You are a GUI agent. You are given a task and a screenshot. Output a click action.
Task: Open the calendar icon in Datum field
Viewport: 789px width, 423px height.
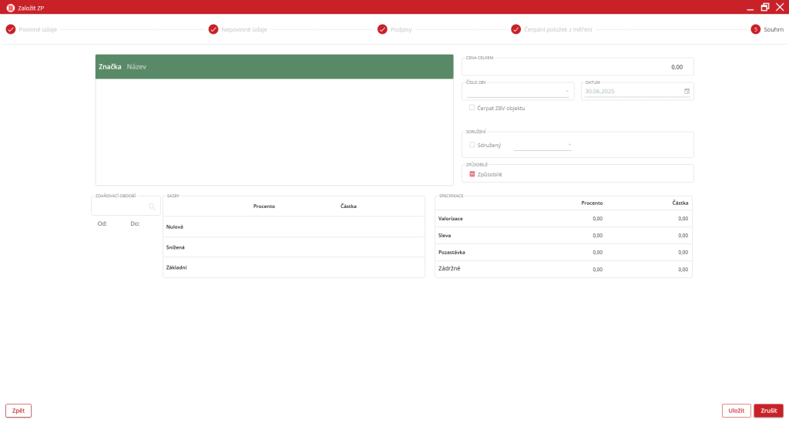pos(687,91)
